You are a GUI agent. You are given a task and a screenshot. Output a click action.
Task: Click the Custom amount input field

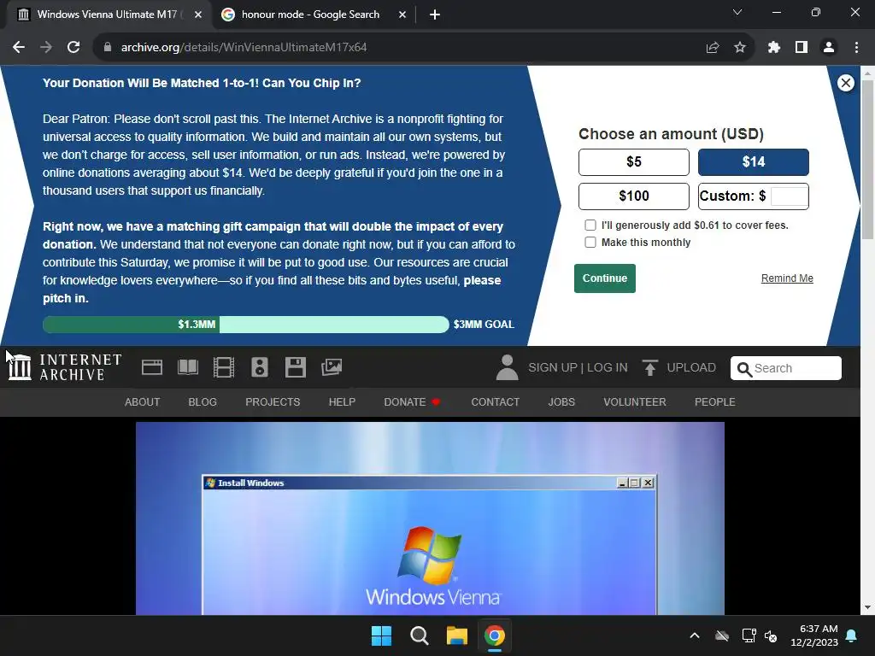tap(789, 196)
